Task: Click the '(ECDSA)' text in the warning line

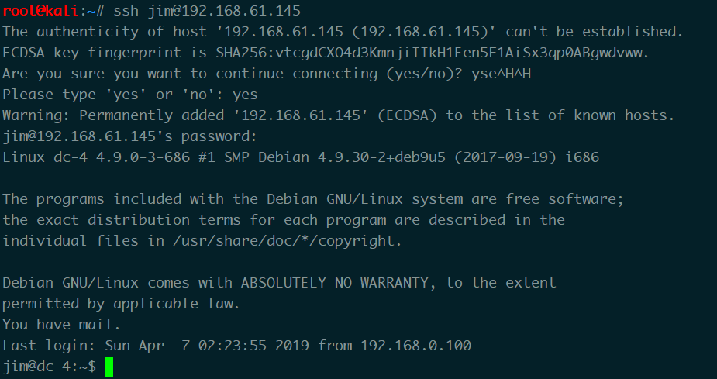Action: (x=407, y=115)
